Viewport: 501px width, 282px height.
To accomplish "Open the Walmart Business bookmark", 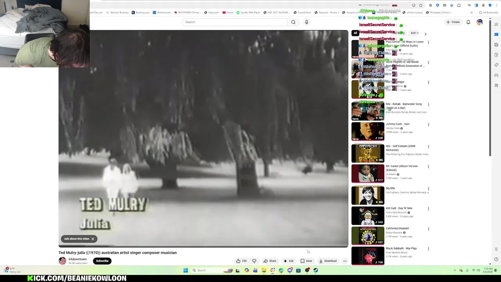I will (x=117, y=13).
